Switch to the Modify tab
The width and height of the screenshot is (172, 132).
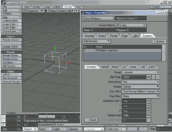36,7
